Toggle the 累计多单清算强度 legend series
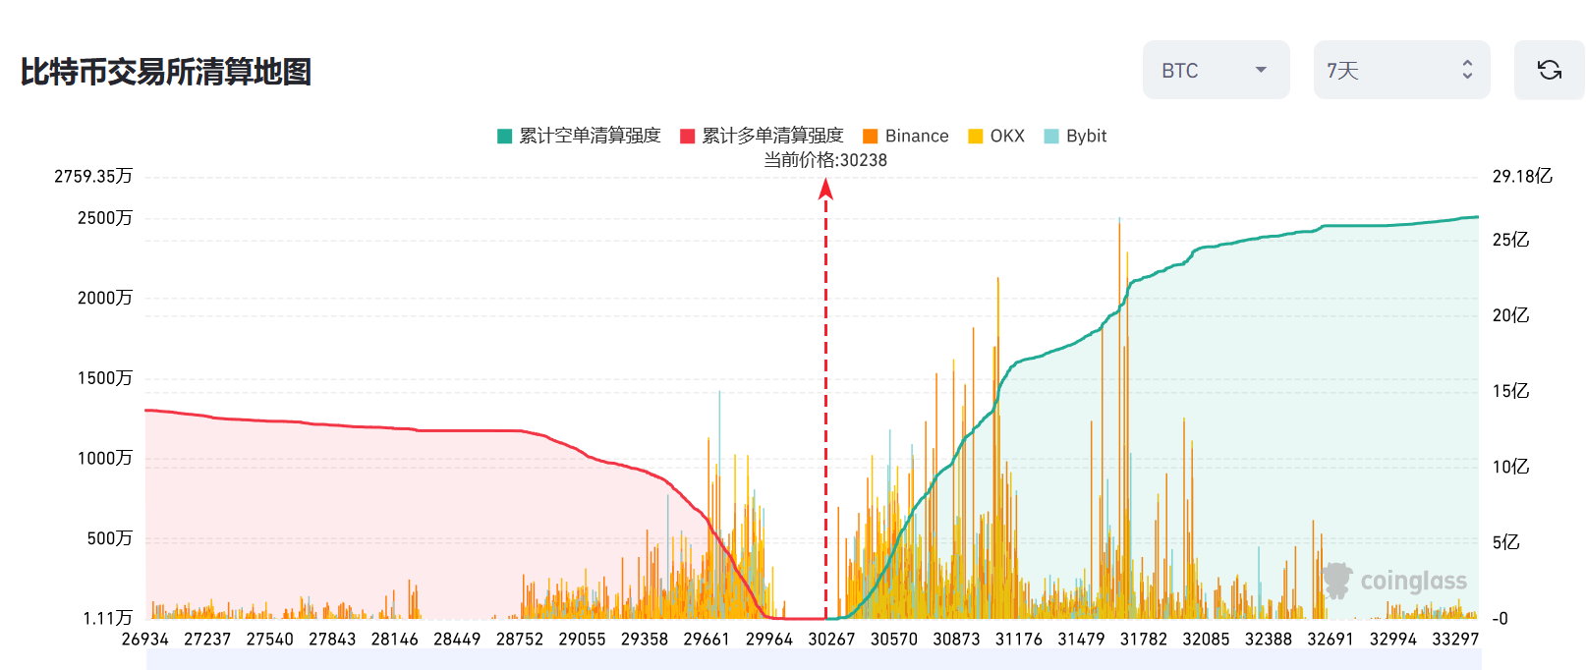 click(762, 136)
